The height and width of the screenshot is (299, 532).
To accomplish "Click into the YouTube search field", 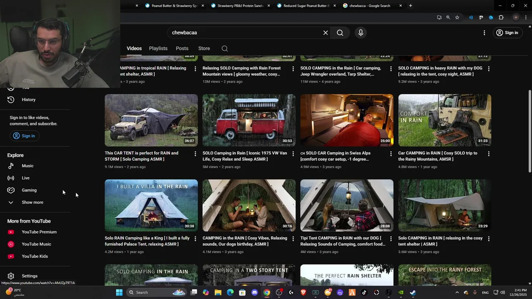I will pos(245,33).
